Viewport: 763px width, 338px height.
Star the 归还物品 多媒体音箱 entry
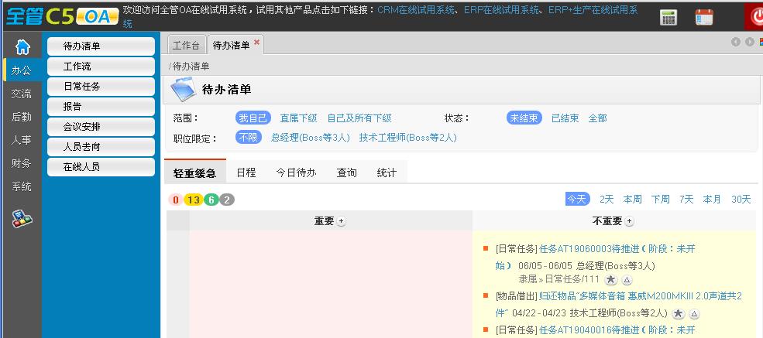pos(679,313)
